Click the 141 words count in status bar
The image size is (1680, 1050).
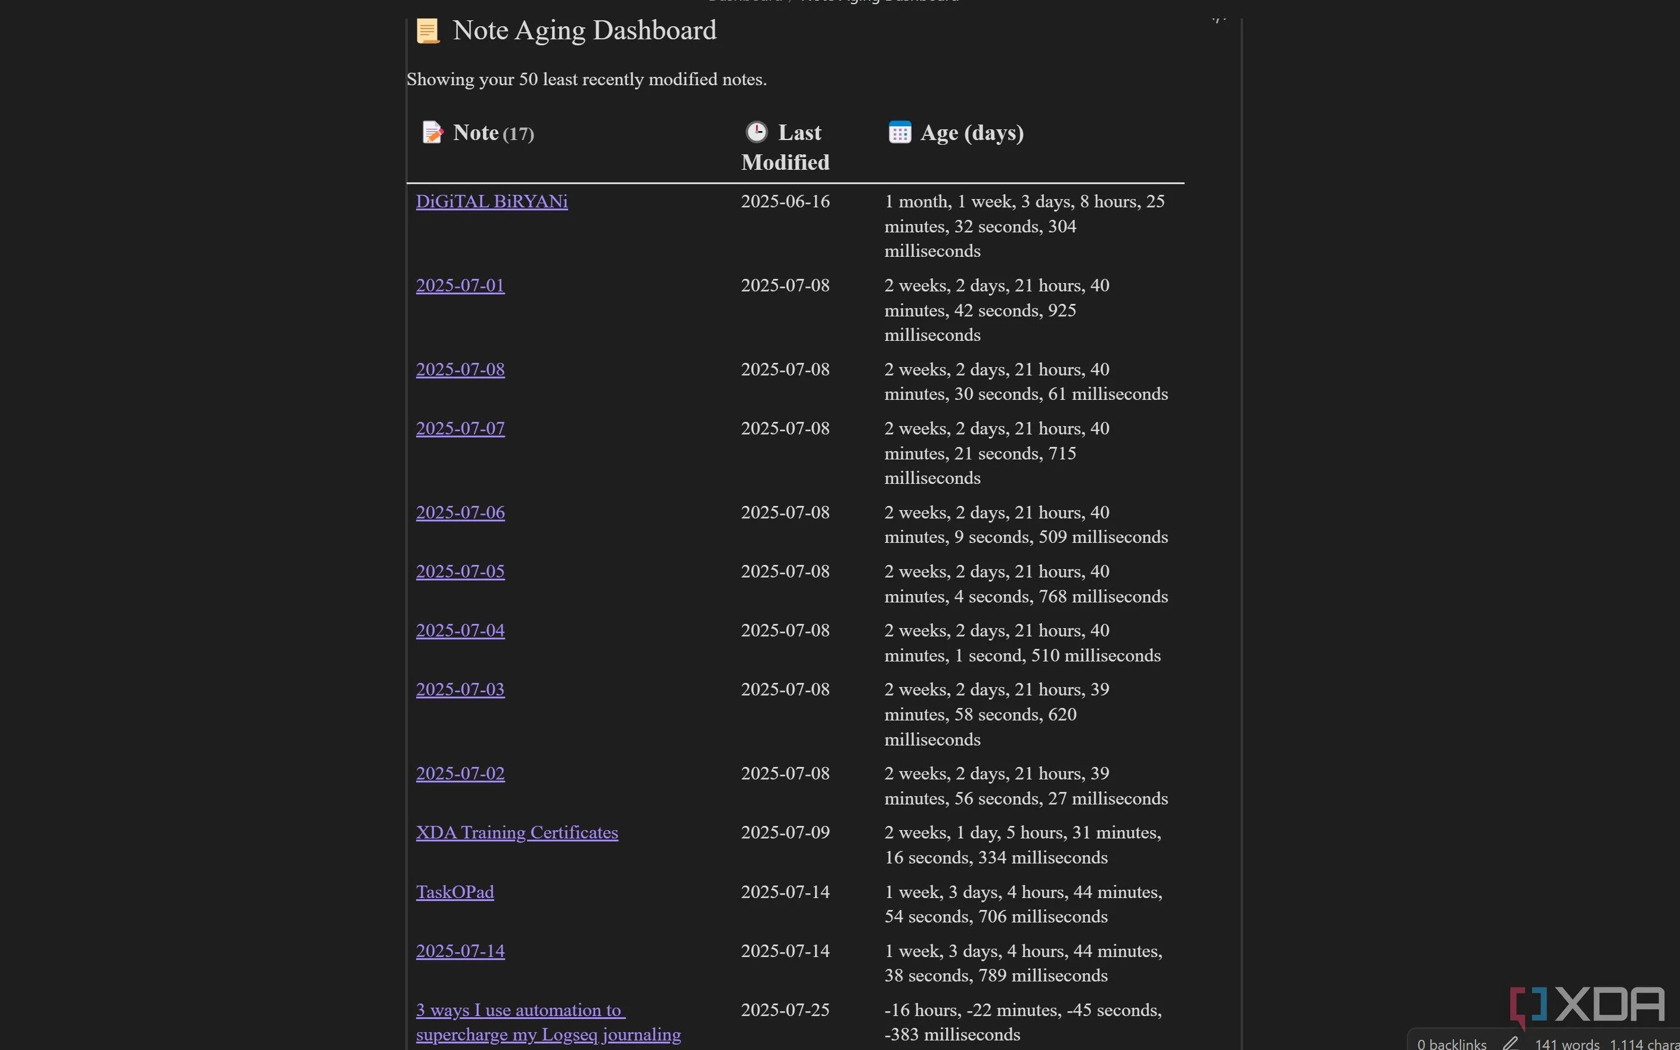tap(1566, 1043)
